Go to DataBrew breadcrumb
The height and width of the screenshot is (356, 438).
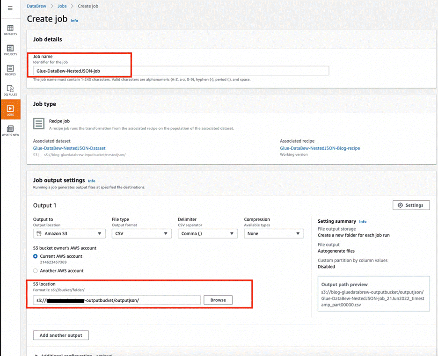(36, 6)
